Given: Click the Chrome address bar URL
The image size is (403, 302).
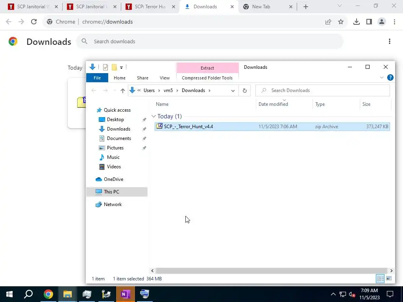Looking at the screenshot, I should point(107,22).
